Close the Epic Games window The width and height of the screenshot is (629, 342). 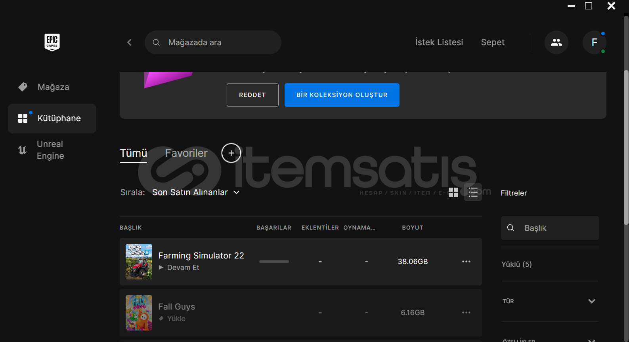[x=611, y=6]
